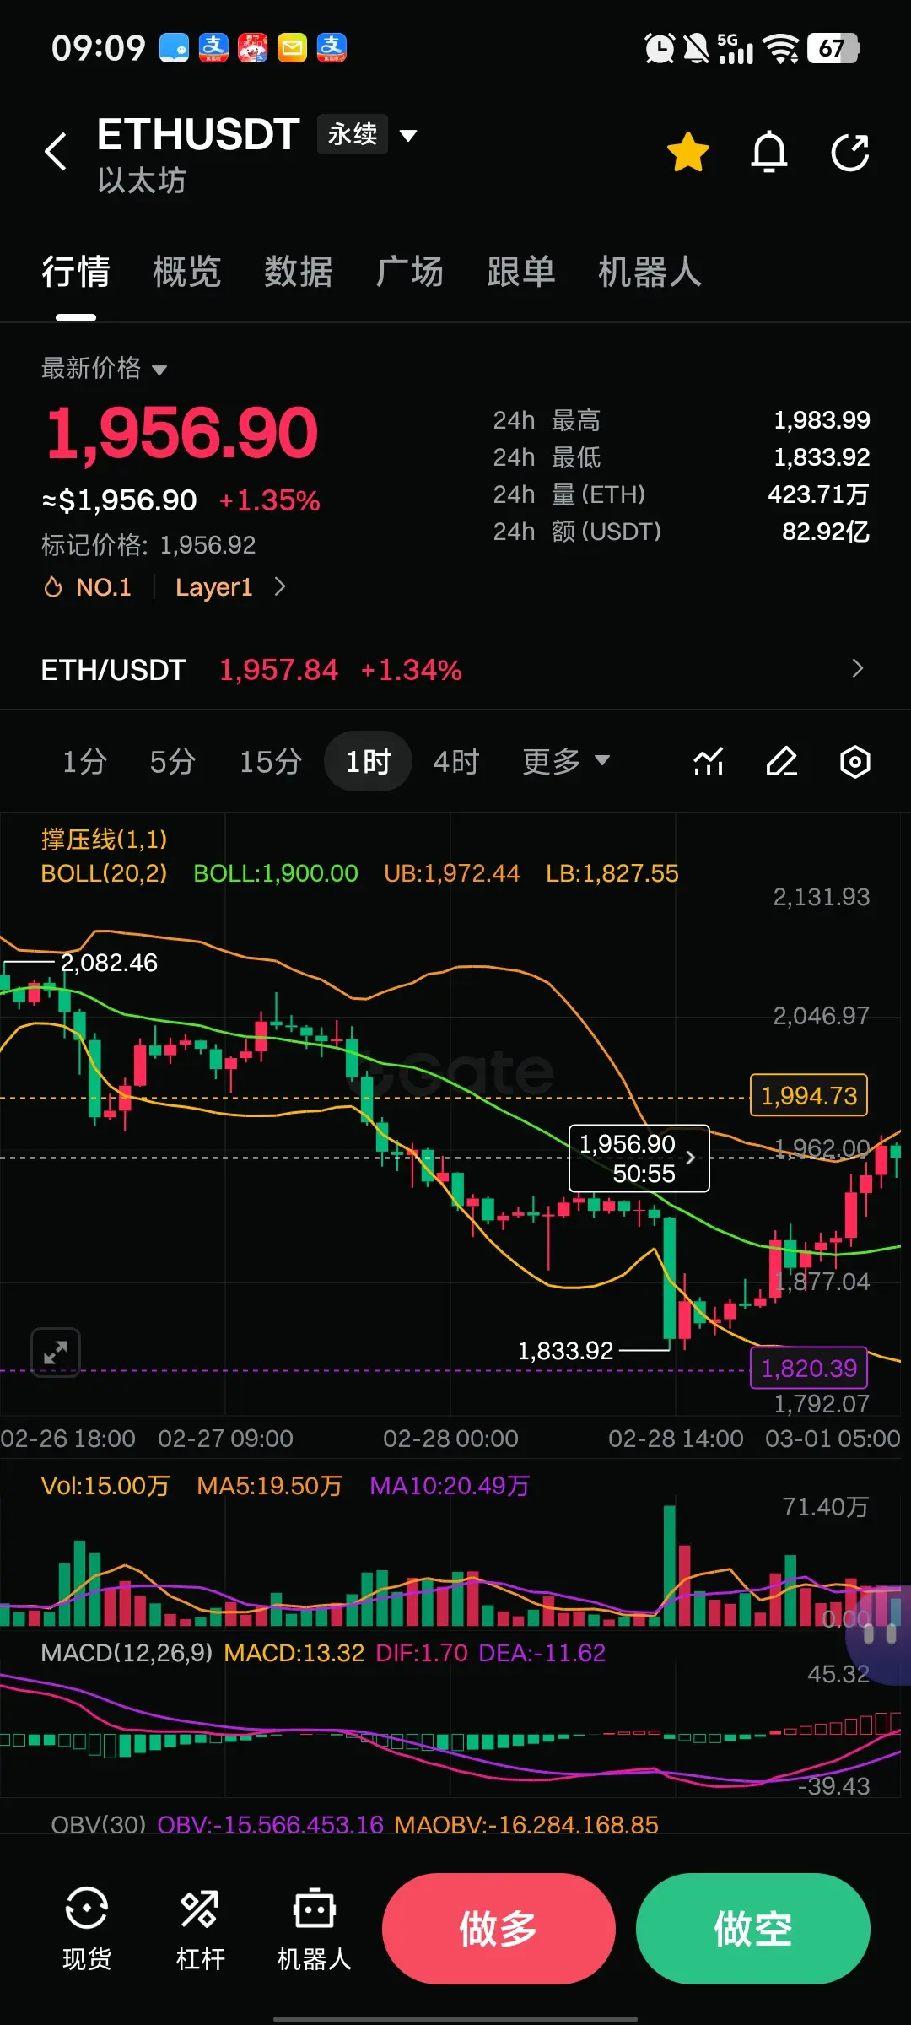Select the drawing pencil tool
The width and height of the screenshot is (911, 2025).
click(782, 761)
